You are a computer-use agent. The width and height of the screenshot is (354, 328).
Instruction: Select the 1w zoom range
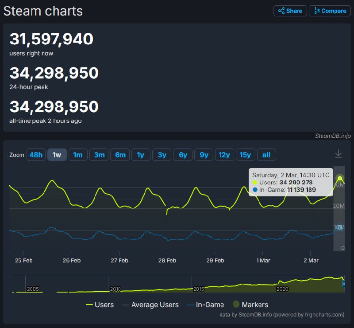point(57,155)
